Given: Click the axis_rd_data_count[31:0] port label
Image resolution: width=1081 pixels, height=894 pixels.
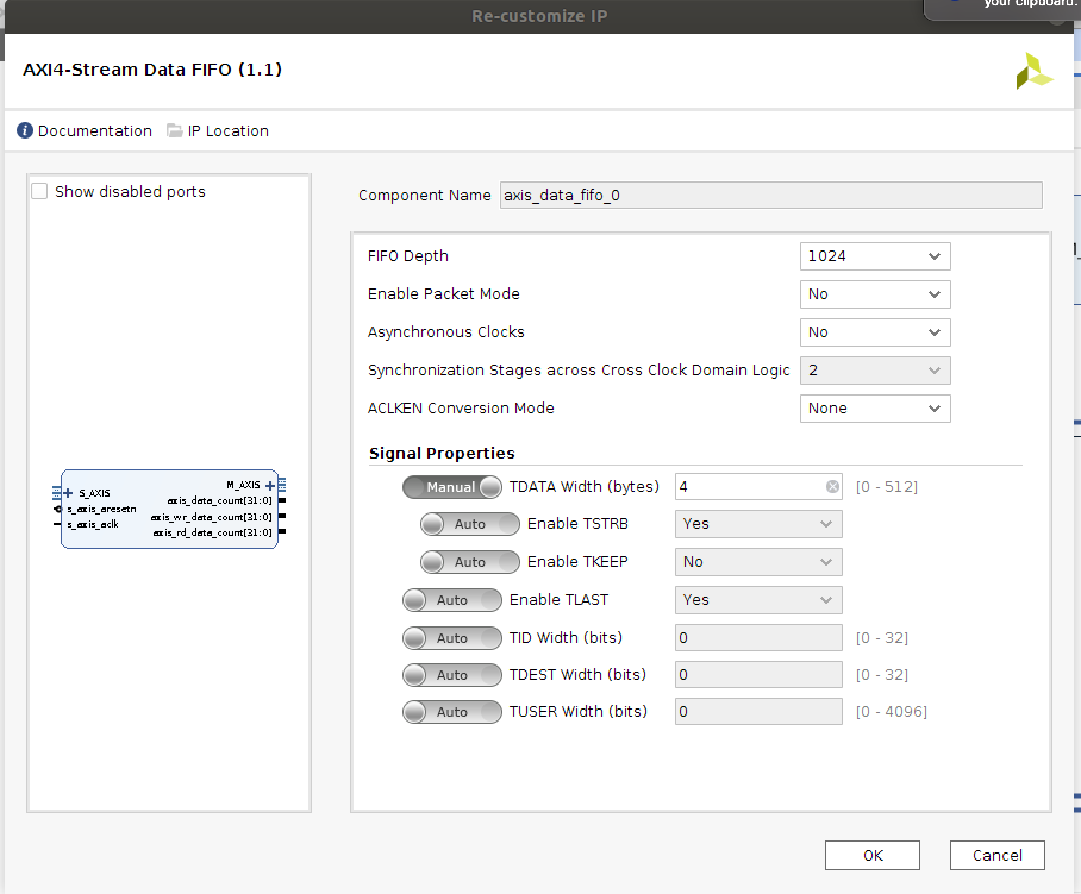Looking at the screenshot, I should pos(213,532).
